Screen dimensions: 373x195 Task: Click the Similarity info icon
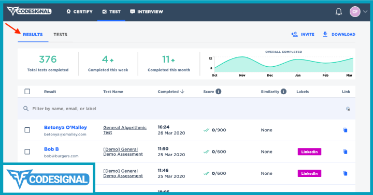pyautogui.click(x=283, y=92)
